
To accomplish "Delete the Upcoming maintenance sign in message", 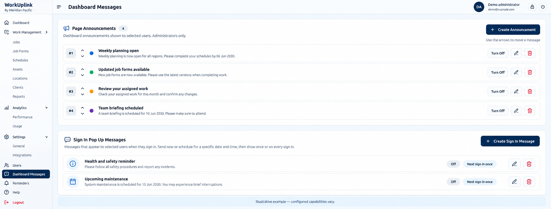I will [x=529, y=182].
